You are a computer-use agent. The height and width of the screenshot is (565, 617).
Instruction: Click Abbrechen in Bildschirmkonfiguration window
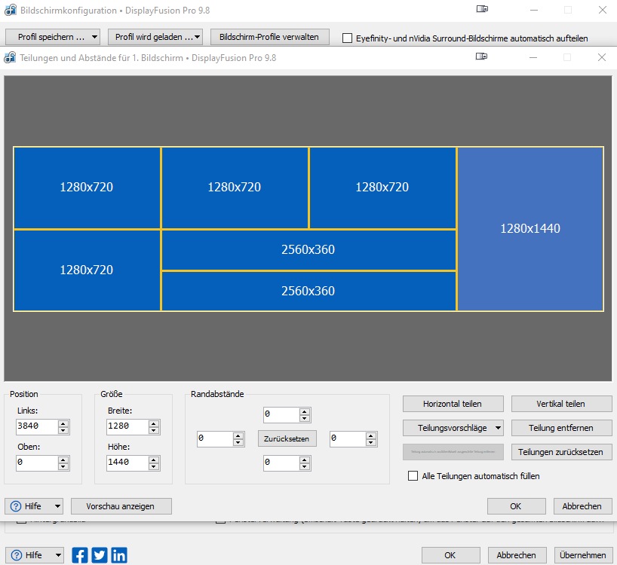(517, 555)
